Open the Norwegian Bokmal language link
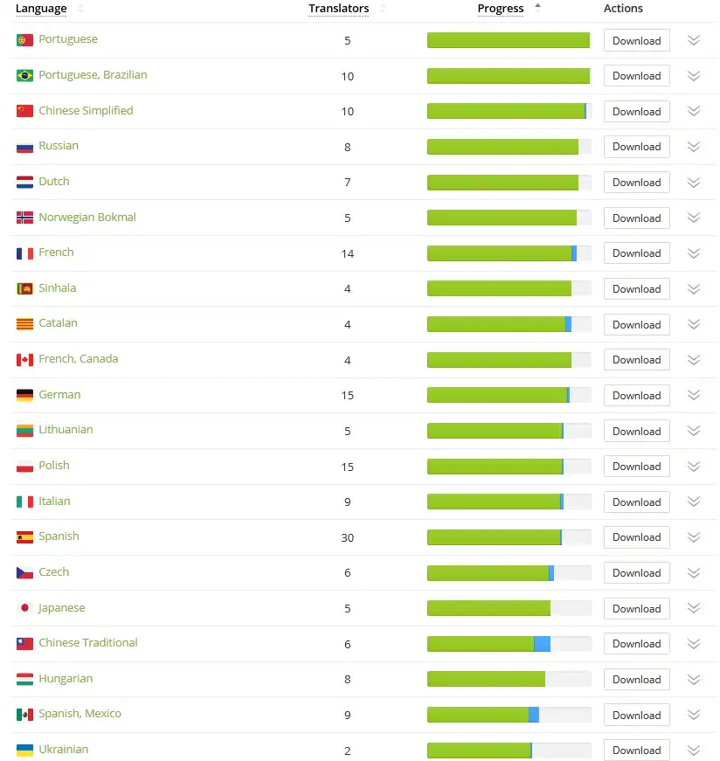 click(87, 218)
